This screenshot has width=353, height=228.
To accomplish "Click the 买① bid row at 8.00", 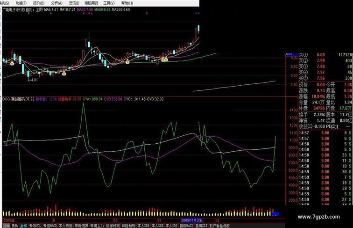I will 325,55.
